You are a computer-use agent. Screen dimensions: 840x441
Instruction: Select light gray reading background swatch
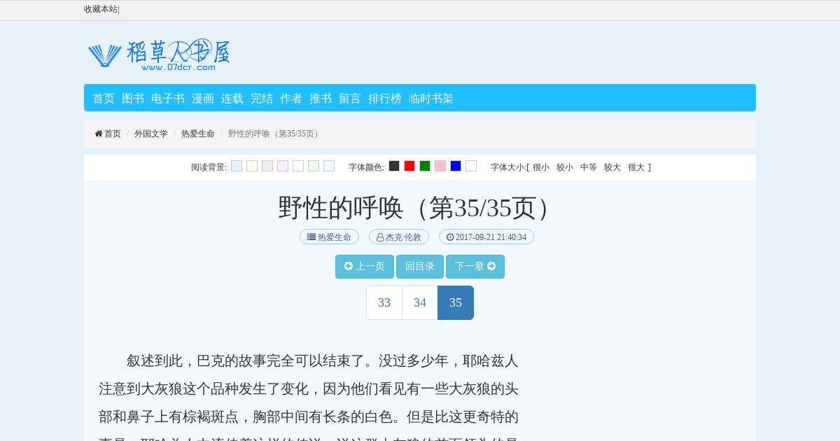click(267, 166)
